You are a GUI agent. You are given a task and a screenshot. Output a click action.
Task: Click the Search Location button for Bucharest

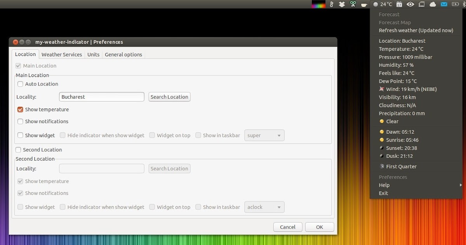pos(169,96)
